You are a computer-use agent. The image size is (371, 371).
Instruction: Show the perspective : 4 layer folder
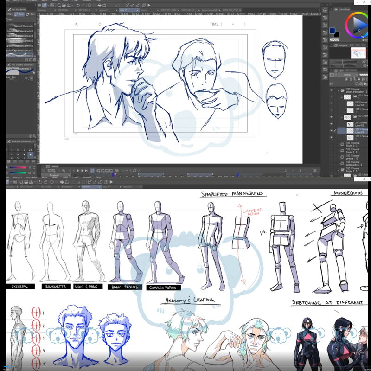click(331, 163)
